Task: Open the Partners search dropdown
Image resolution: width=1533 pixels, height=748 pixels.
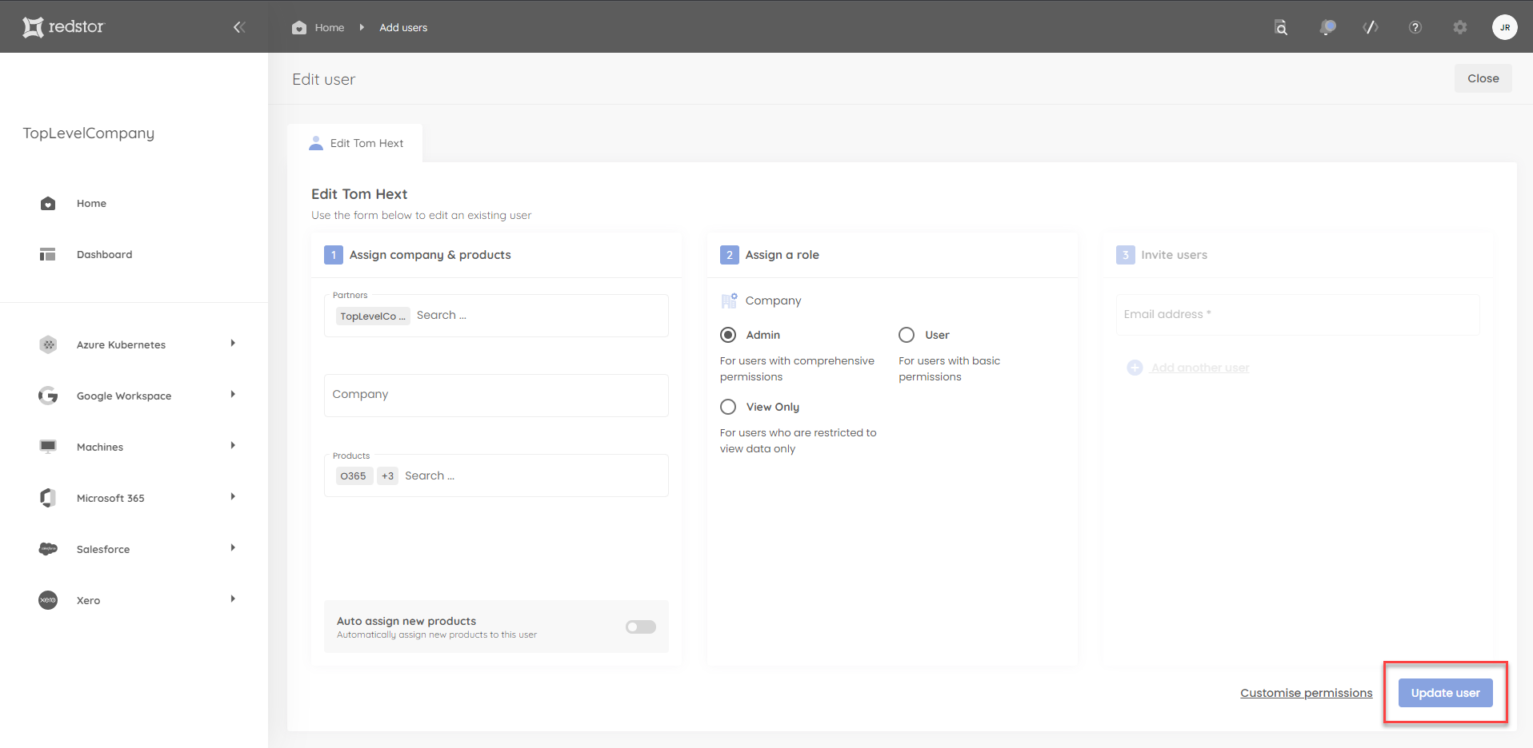Action: point(496,316)
